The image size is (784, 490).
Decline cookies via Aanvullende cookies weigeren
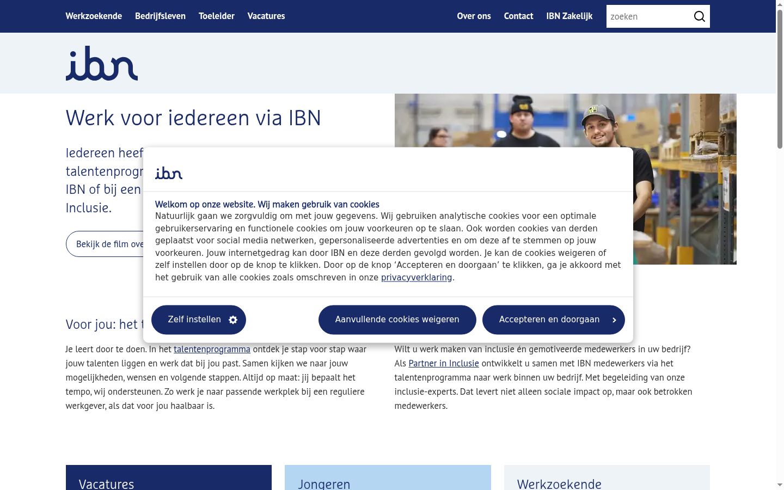click(x=397, y=320)
